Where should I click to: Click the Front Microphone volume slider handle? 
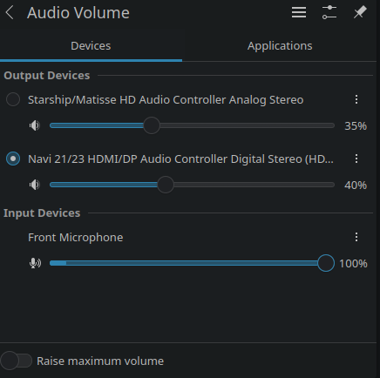pyautogui.click(x=326, y=263)
